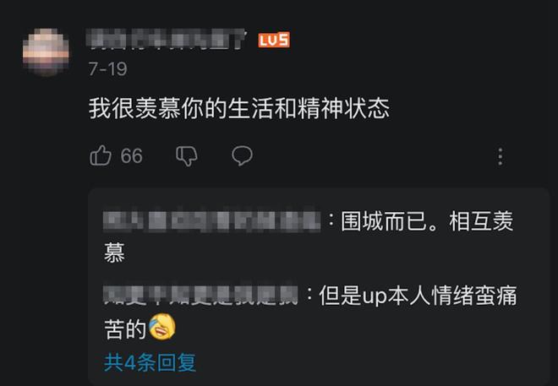Click the main commenter's blurred username

click(167, 39)
